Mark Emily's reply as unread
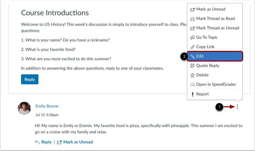This screenshot has height=151, width=255. (x=78, y=142)
